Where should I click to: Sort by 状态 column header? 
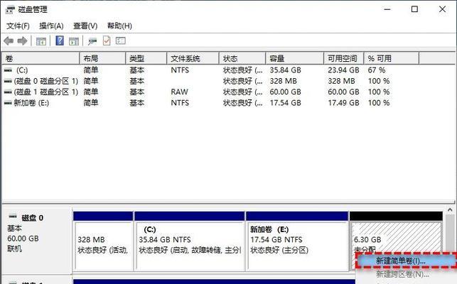242,58
